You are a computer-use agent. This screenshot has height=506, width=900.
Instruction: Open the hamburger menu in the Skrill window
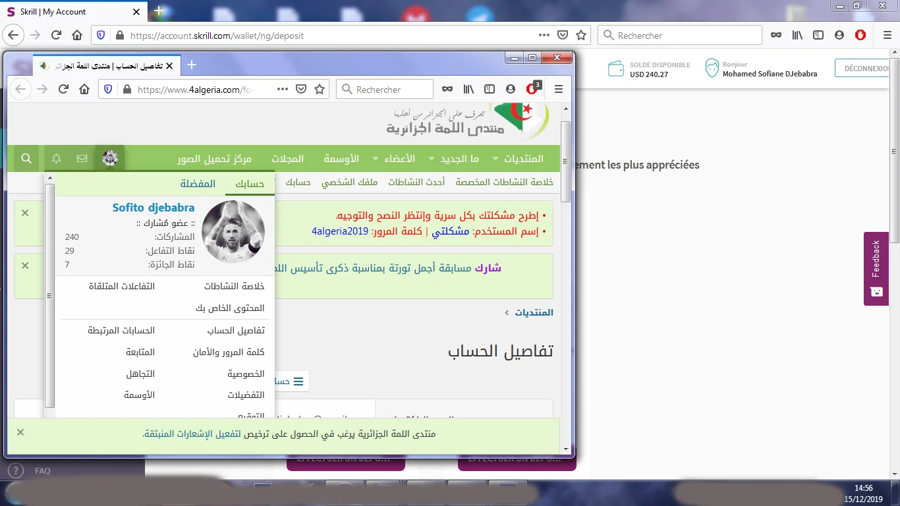pyautogui.click(x=886, y=36)
